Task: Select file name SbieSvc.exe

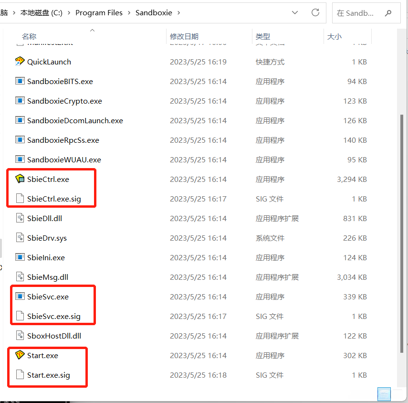Action: coord(48,297)
